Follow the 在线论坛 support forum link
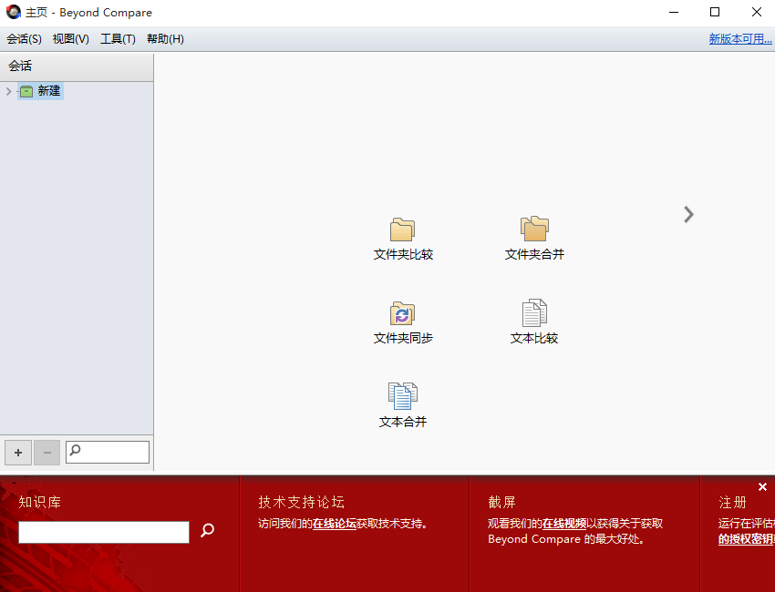Image resolution: width=775 pixels, height=592 pixels. pyautogui.click(x=335, y=524)
